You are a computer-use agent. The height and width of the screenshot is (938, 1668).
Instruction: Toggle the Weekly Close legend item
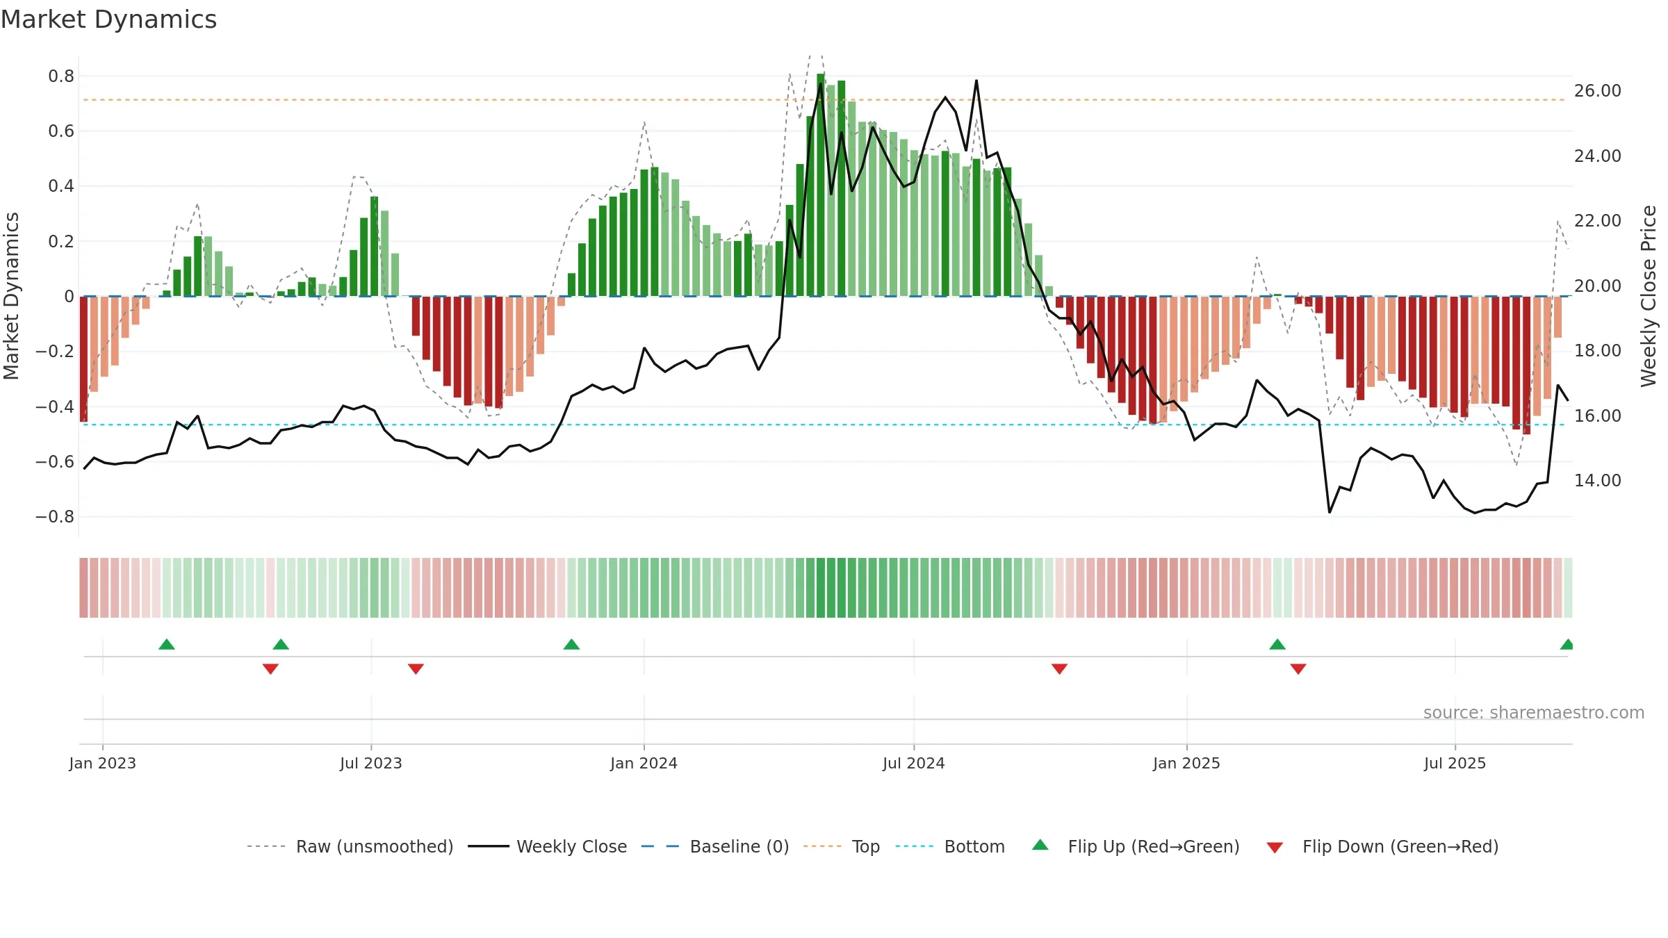548,846
